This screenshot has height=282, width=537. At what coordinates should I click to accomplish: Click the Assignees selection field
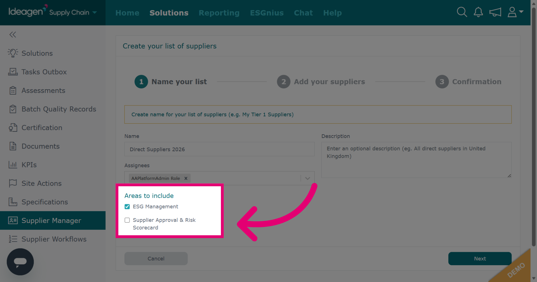click(x=219, y=178)
